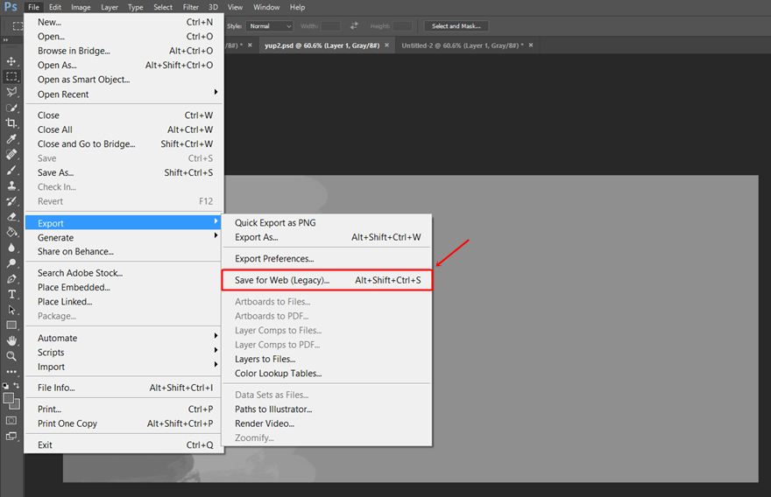Close the yup2.psd tab

pos(386,45)
